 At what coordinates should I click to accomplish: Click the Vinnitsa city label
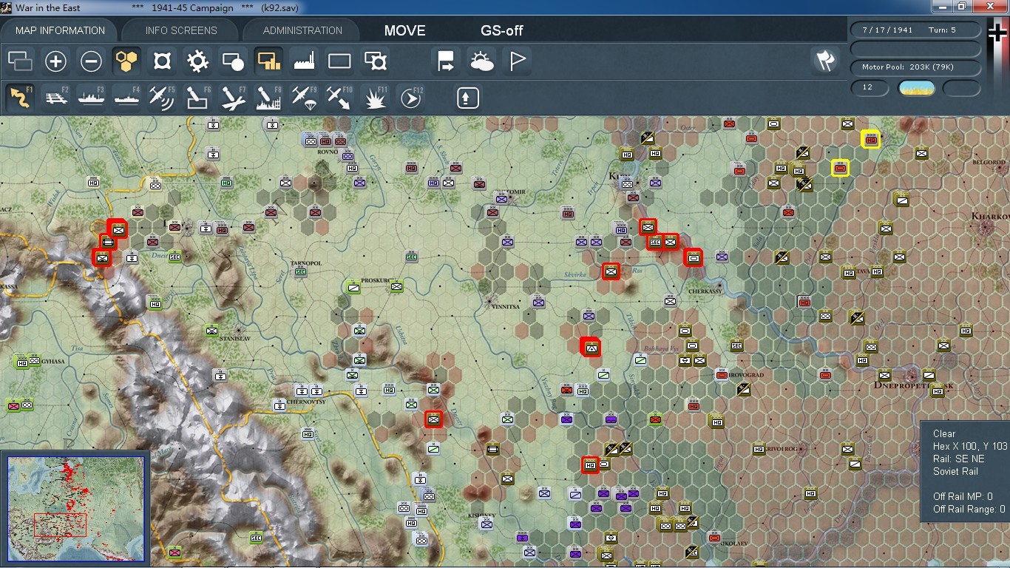(506, 305)
